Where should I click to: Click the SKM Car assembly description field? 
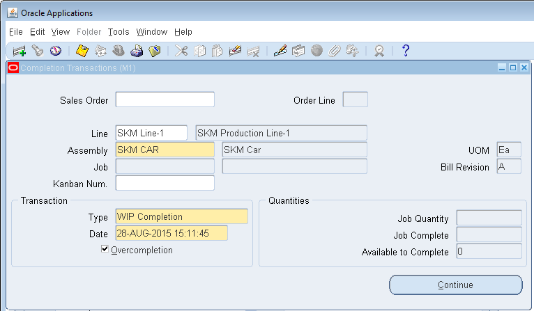coord(295,150)
